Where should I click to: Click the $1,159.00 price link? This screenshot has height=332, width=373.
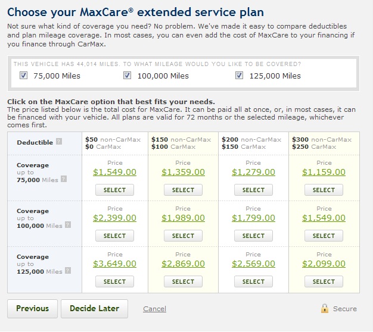click(324, 172)
